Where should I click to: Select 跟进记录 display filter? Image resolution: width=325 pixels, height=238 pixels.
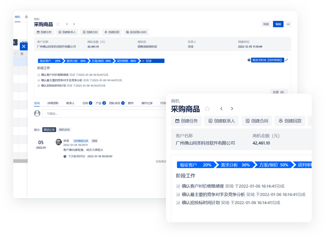pos(49,130)
